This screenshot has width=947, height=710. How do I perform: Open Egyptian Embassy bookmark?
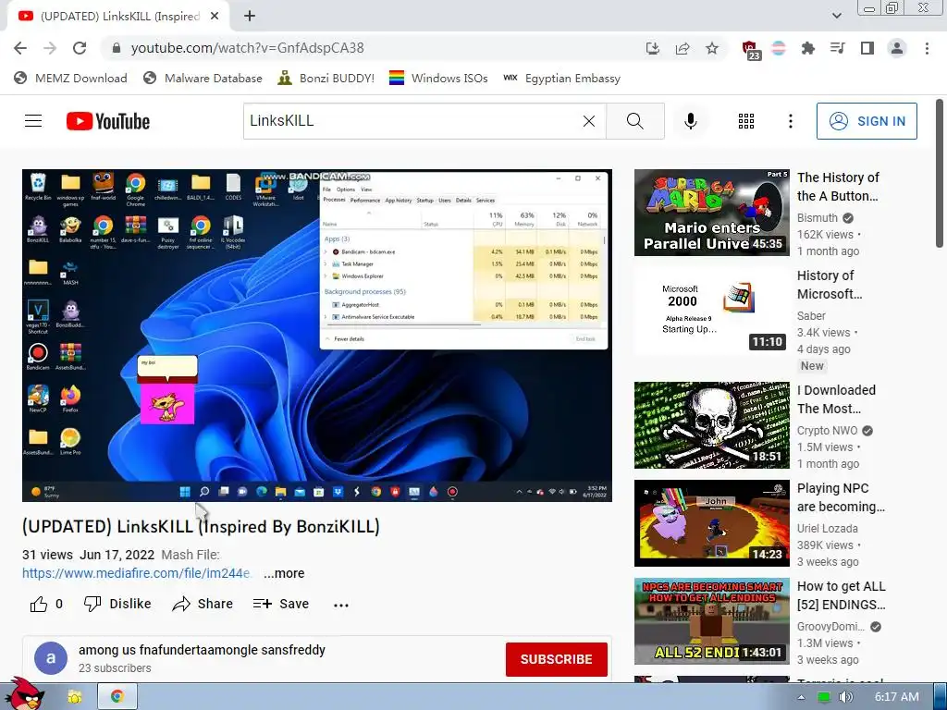tap(561, 79)
